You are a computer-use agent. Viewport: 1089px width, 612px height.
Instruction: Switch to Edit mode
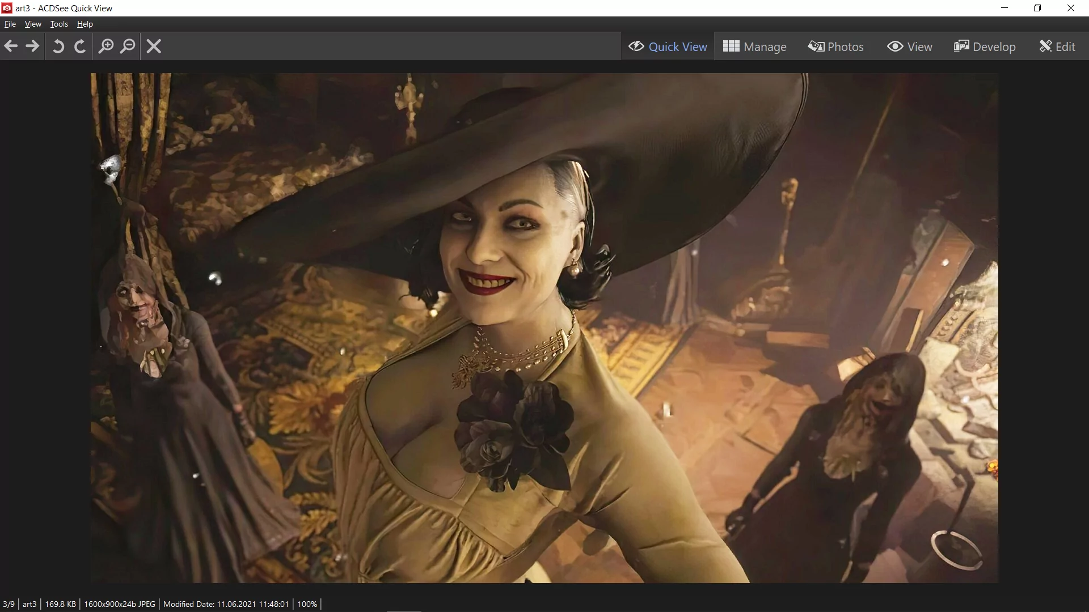coord(1057,46)
